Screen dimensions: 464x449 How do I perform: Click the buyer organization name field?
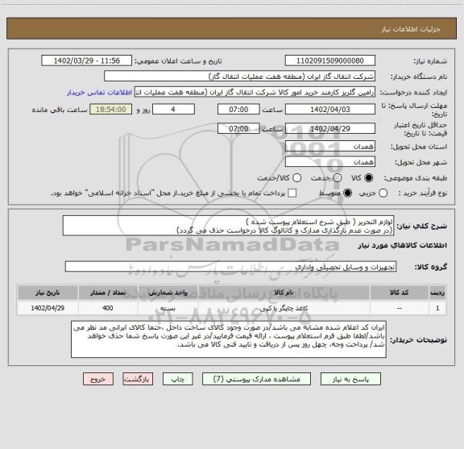pyautogui.click(x=240, y=77)
